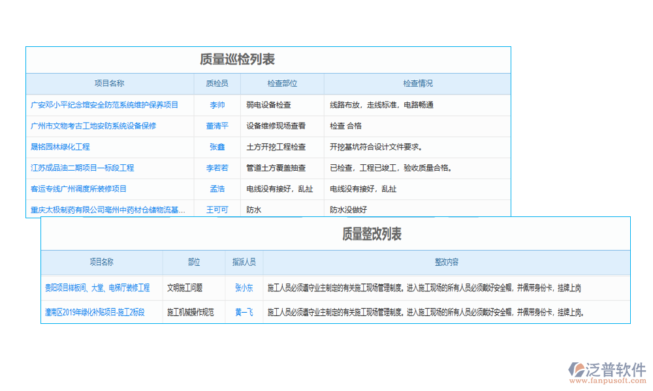
Task: Sort by the 检查部位 column header
Action: pos(282,83)
